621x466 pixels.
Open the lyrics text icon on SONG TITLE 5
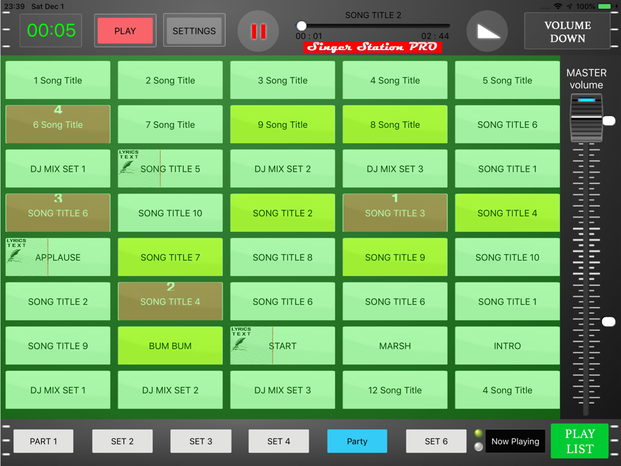pos(128,159)
